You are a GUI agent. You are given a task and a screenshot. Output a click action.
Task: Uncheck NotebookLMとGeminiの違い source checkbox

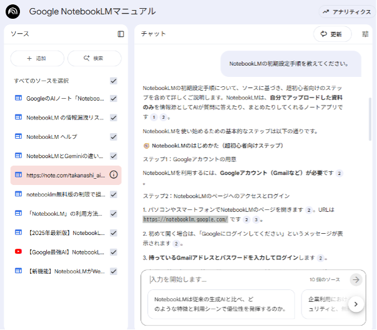114,156
